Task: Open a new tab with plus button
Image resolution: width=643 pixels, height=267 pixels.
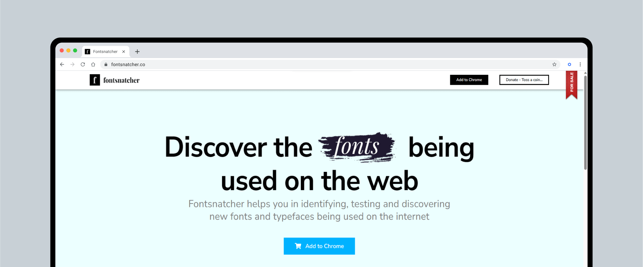Action: click(x=137, y=51)
